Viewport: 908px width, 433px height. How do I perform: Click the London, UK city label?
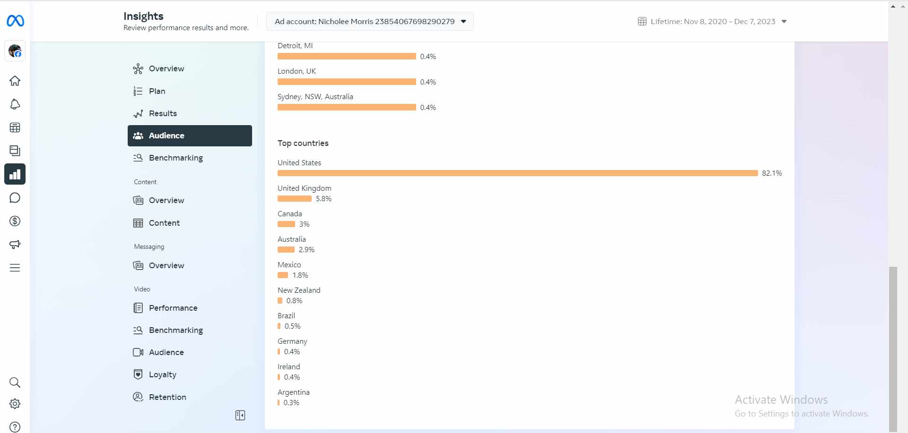click(297, 71)
